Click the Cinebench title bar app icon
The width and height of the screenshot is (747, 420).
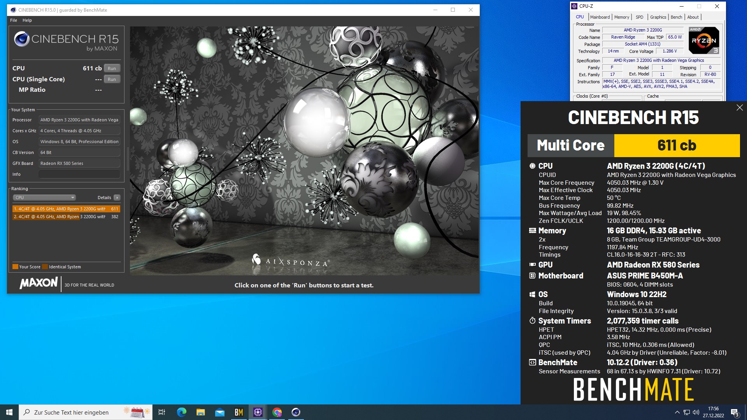[x=13, y=10]
